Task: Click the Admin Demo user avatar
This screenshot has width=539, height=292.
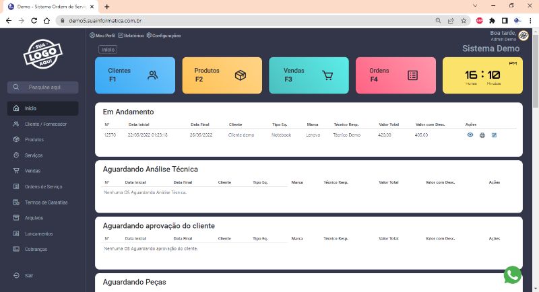Action: tap(524, 36)
